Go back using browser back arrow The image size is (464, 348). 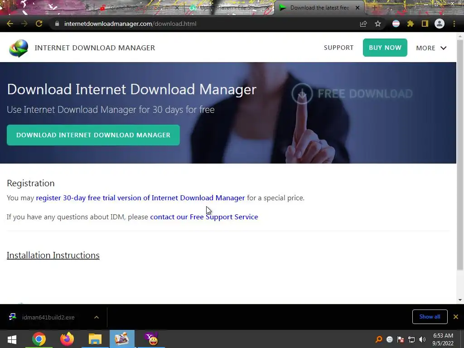click(10, 24)
